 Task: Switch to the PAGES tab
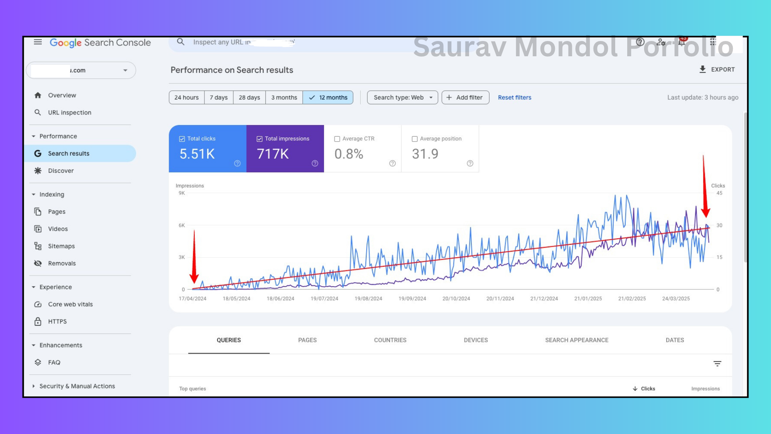pyautogui.click(x=307, y=340)
